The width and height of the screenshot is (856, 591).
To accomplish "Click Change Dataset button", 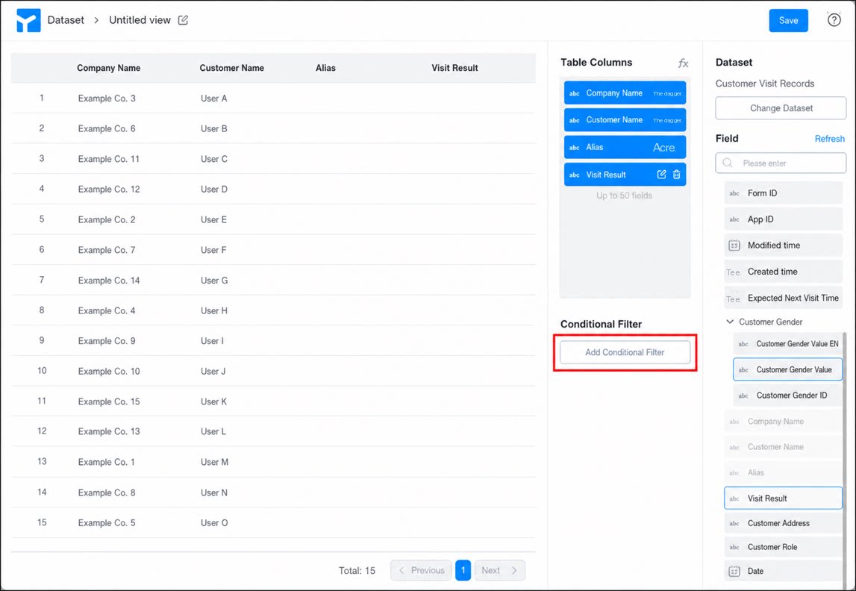I will (781, 108).
